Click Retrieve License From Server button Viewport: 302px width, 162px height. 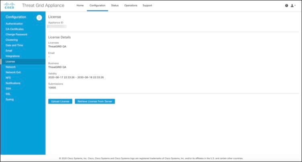pyautogui.click(x=95, y=101)
